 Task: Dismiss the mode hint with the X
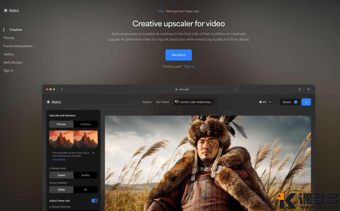pos(93,153)
